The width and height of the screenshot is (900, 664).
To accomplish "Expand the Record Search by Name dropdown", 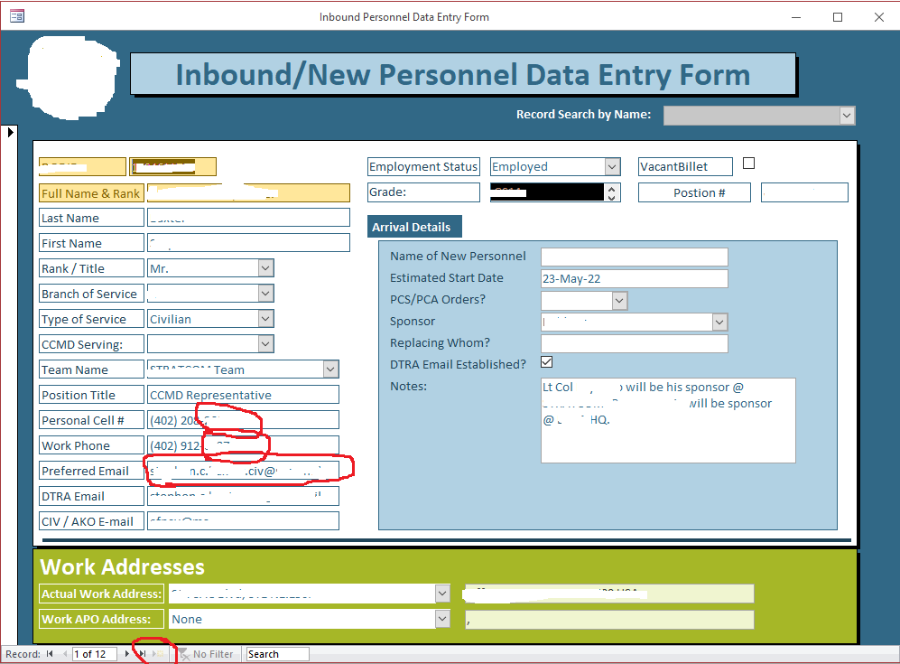I will [847, 116].
